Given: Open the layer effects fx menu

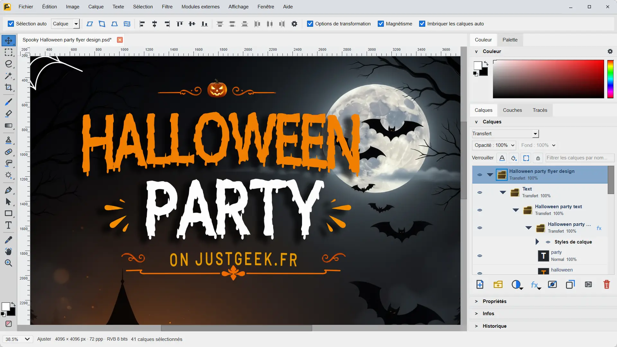Looking at the screenshot, I should pos(535,285).
